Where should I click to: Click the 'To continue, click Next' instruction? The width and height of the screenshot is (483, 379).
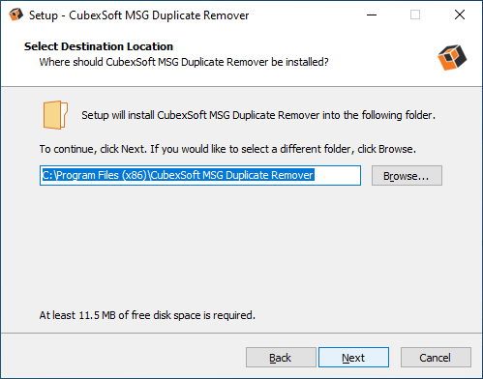[227, 149]
